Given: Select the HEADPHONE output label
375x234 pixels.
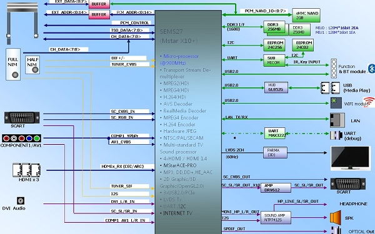Looking at the screenshot, I should tap(353, 204).
